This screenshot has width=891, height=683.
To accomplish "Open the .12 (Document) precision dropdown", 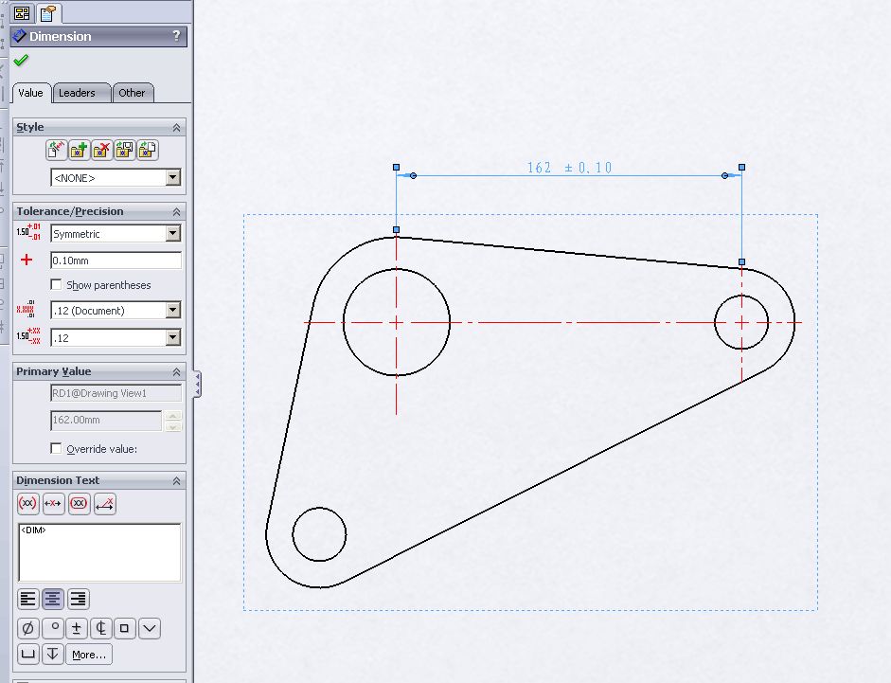I will [x=173, y=310].
